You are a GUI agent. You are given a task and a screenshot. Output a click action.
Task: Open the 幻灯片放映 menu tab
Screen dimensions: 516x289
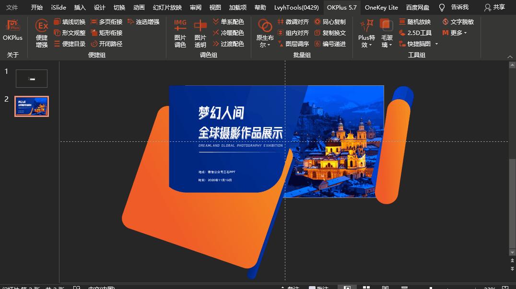[x=167, y=8]
